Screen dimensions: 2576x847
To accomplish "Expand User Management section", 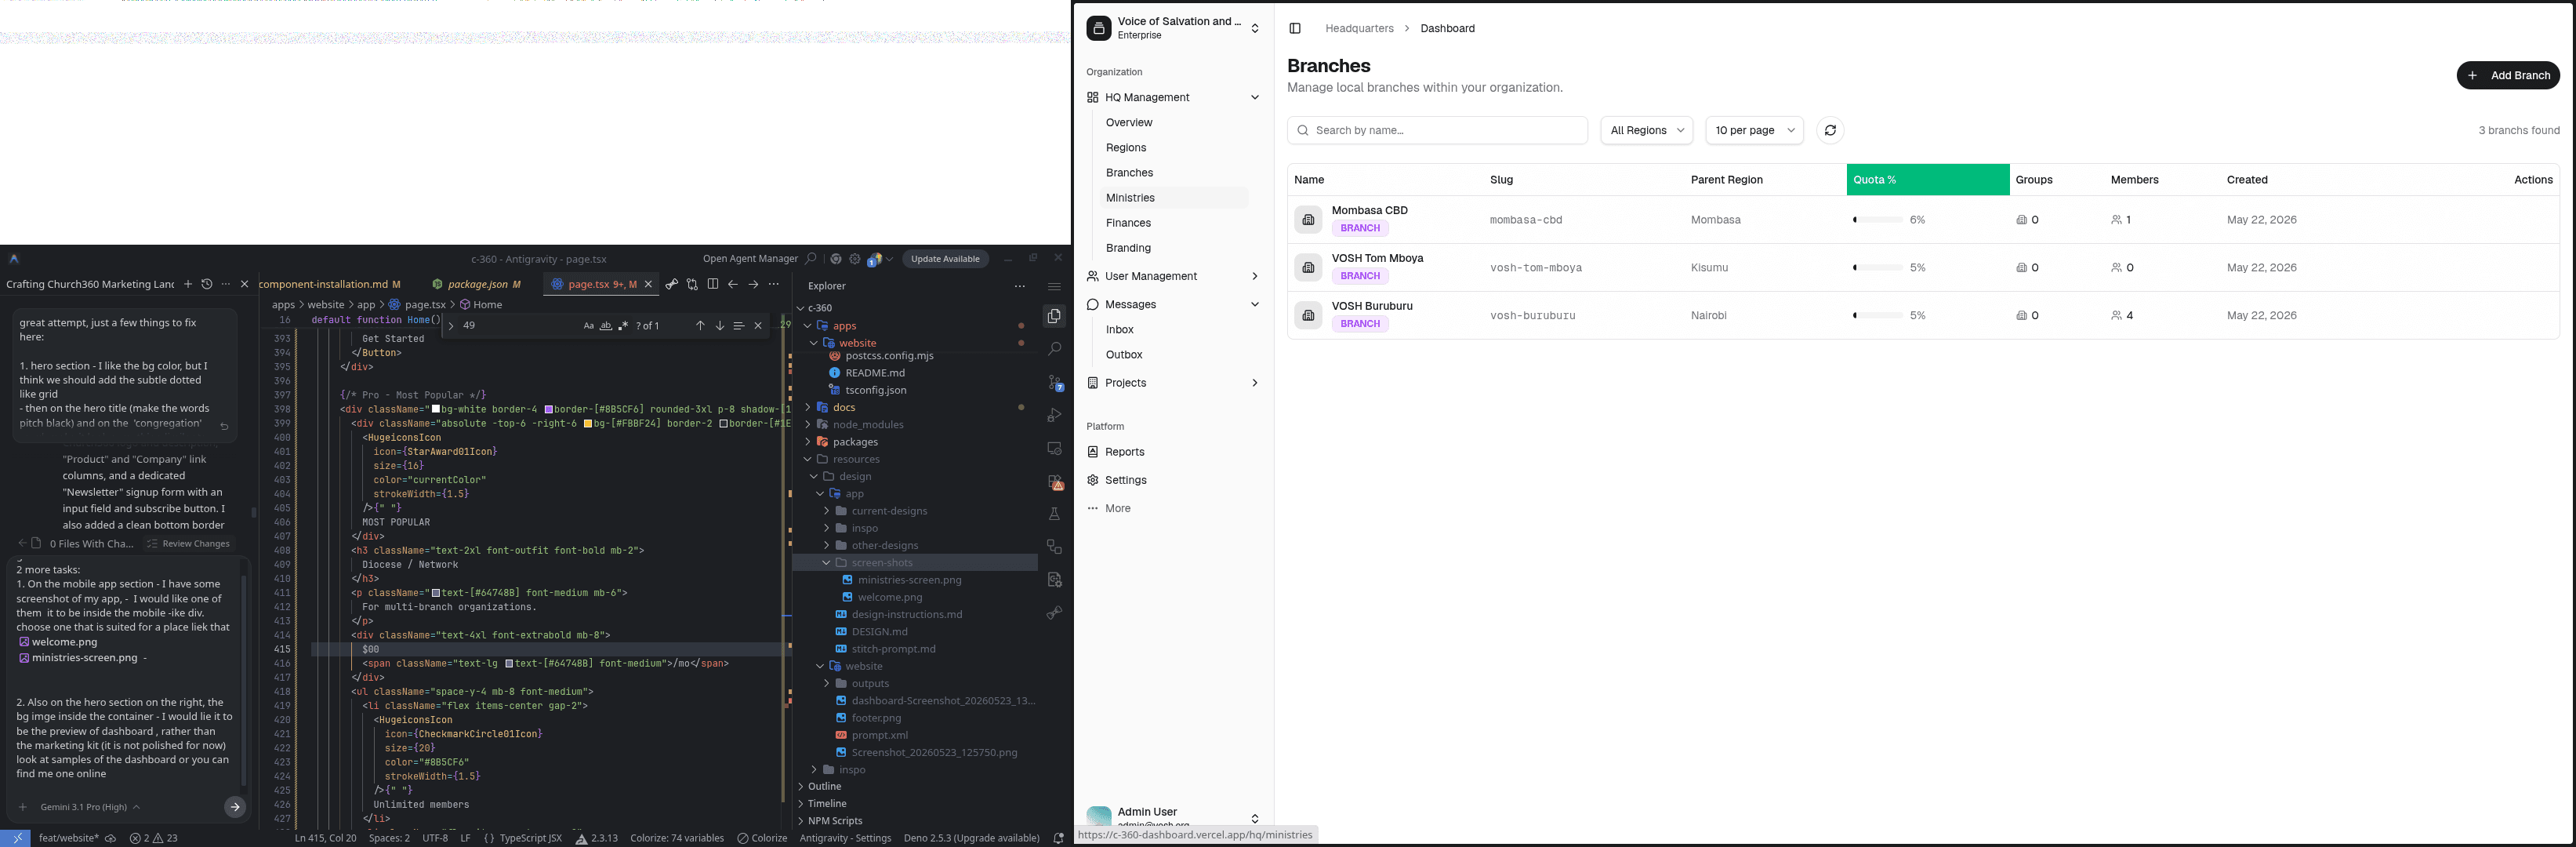I will (1173, 276).
